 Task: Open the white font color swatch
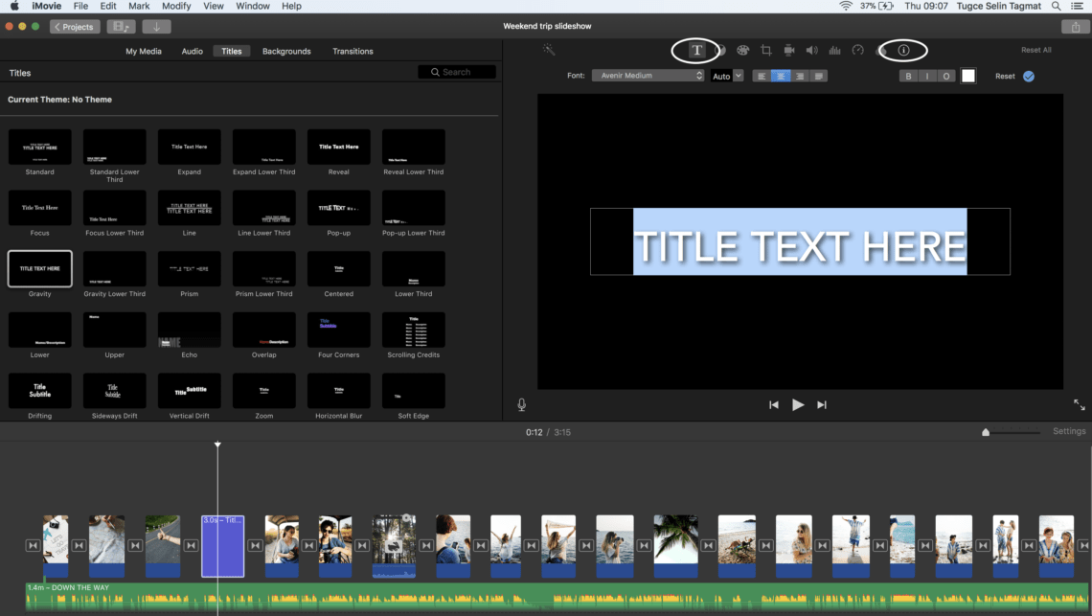point(968,76)
